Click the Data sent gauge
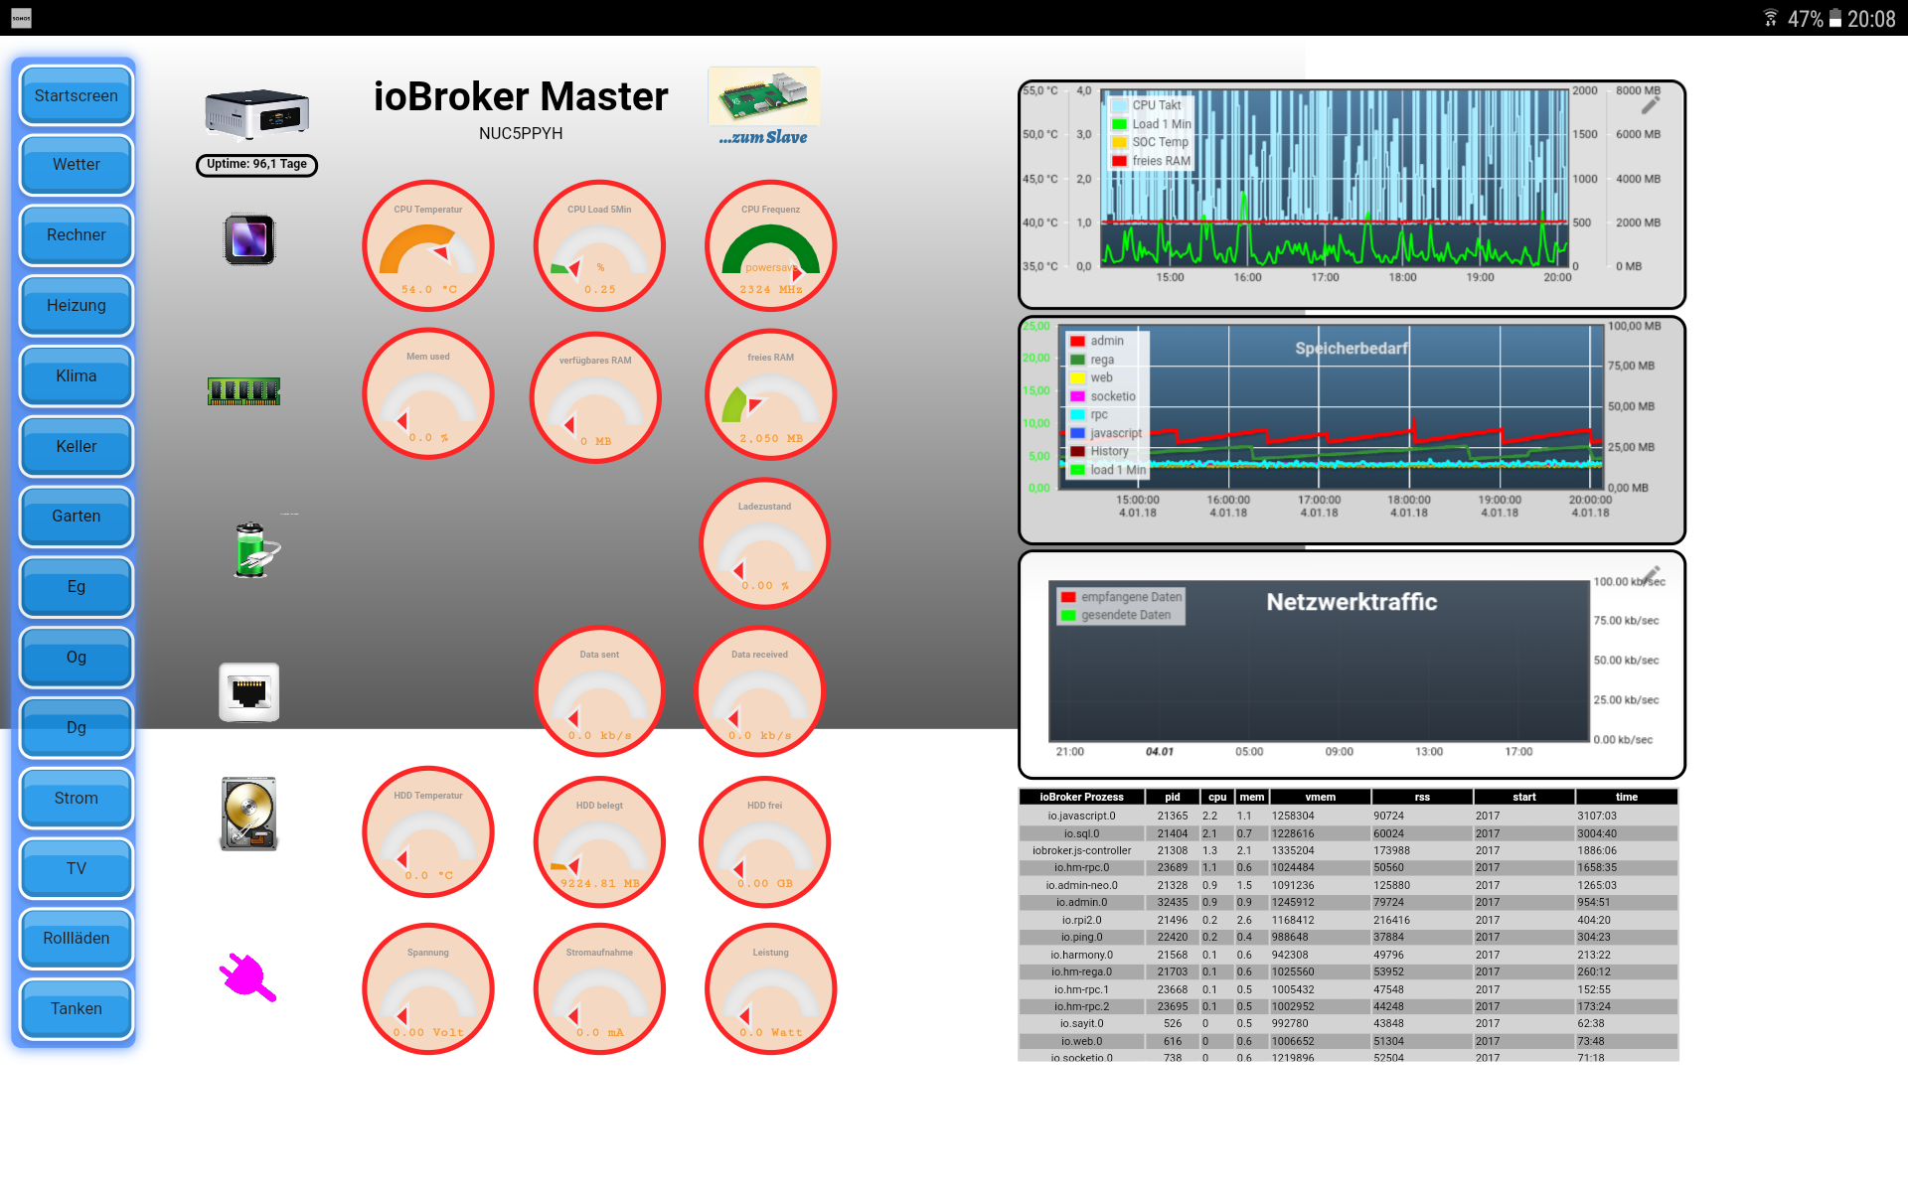This screenshot has width=1908, height=1192. (599, 691)
